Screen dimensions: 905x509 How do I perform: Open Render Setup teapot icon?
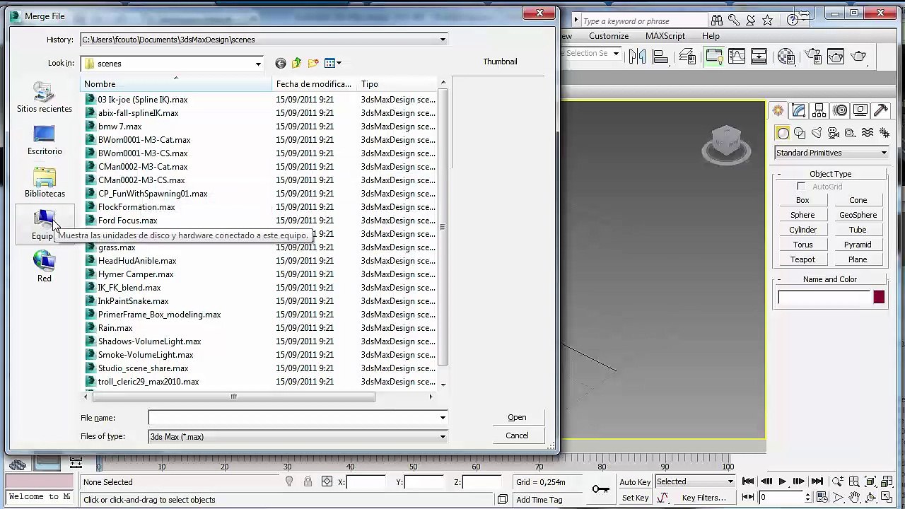point(813,57)
